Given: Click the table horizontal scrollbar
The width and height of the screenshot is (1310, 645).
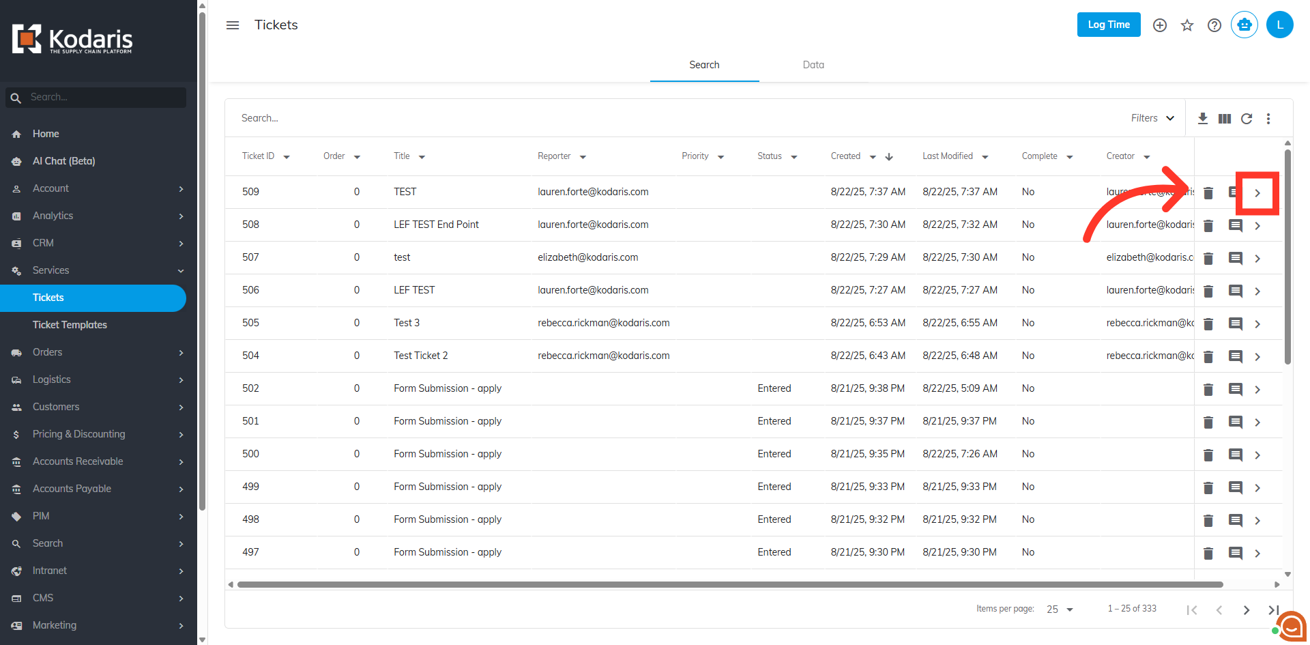Looking at the screenshot, I should tap(730, 584).
